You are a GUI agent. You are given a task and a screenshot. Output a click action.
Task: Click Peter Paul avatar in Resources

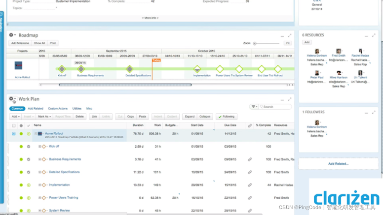coord(317,73)
